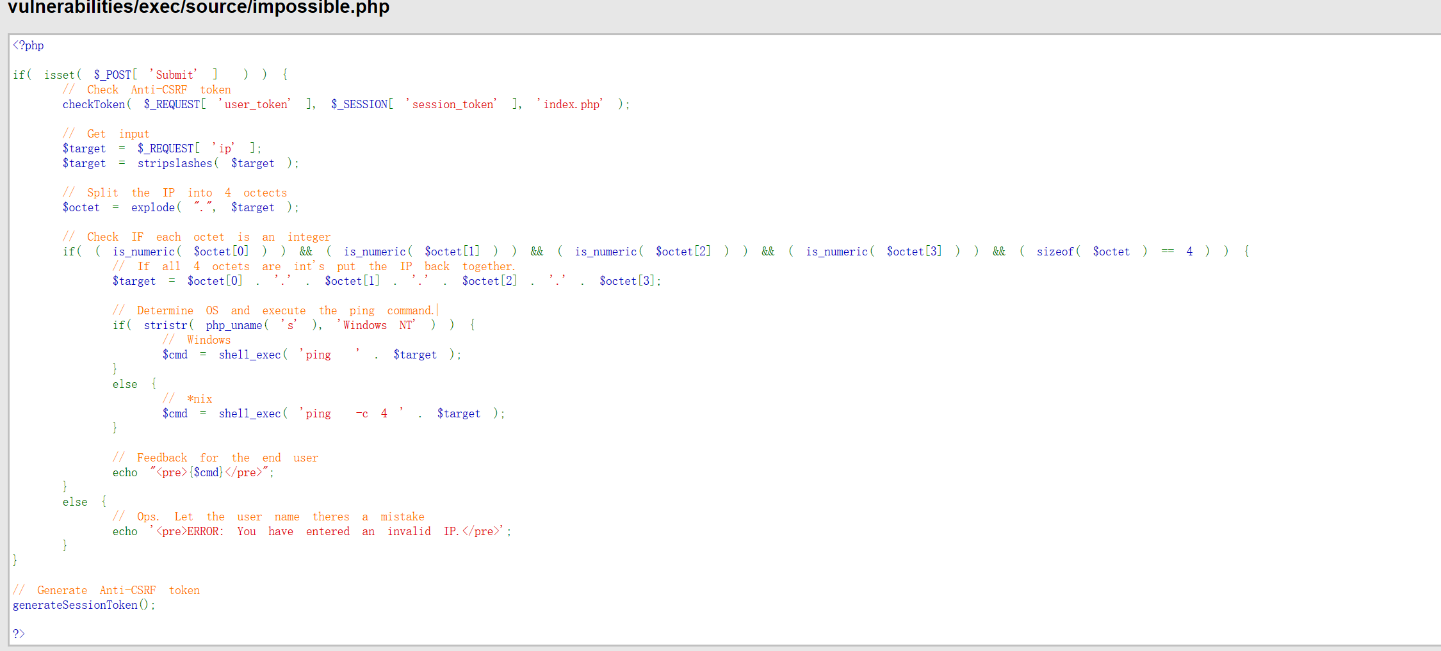Click the 'ip' request key string
This screenshot has height=651, width=1441.
[224, 149]
